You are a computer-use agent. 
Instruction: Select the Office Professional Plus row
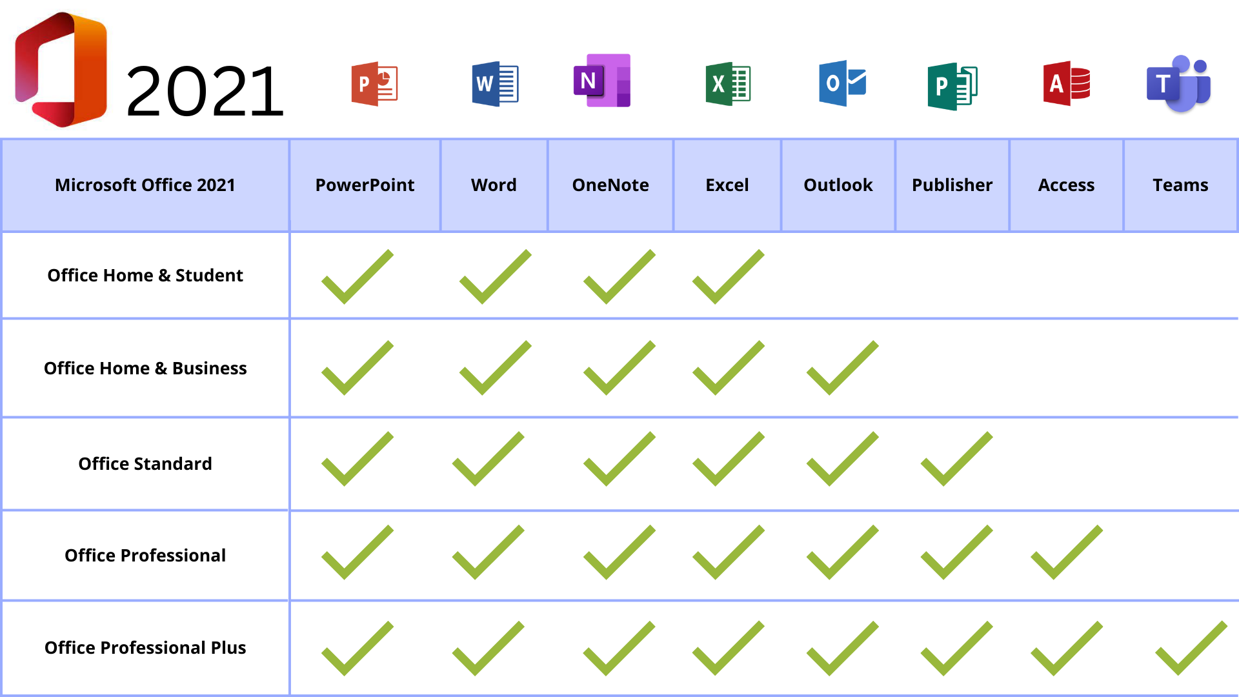click(x=619, y=648)
